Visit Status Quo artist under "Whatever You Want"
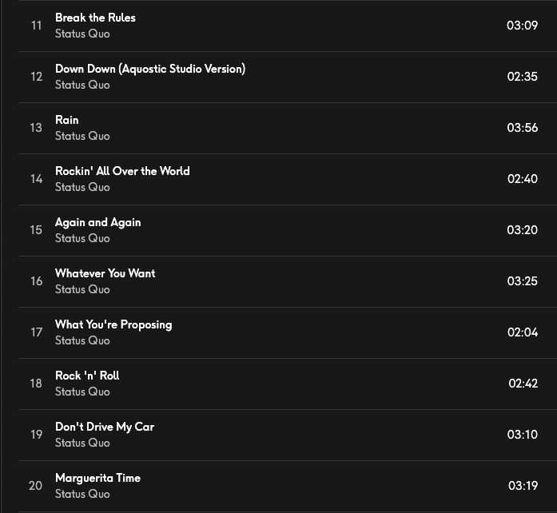This screenshot has height=513, width=557. click(82, 289)
